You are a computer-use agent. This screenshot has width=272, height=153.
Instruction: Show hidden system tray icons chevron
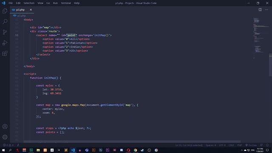click(242, 150)
